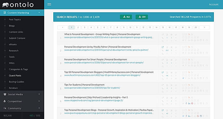Click RSS feed icon in Skip Prichard row
223x119 pixels.
[189, 97]
